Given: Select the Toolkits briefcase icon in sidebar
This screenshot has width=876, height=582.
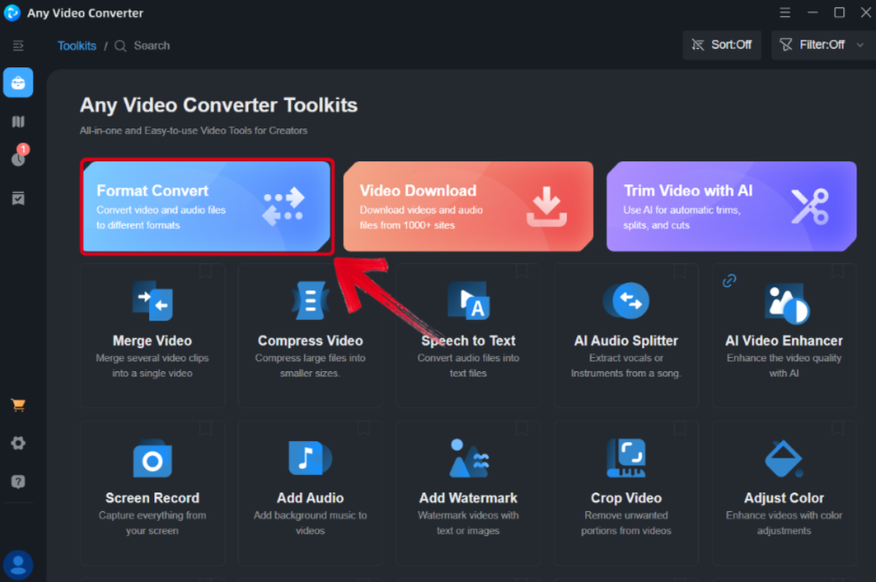Looking at the screenshot, I should coord(18,83).
